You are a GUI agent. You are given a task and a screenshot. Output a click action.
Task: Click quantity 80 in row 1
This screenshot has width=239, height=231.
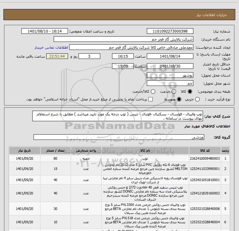point(55,158)
